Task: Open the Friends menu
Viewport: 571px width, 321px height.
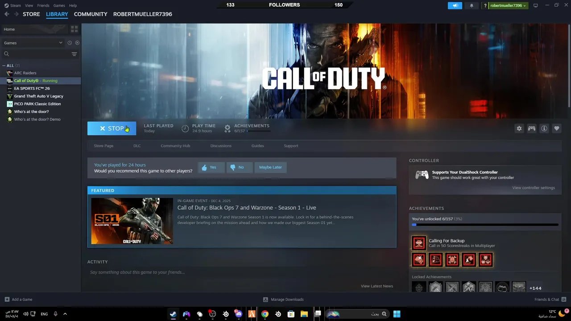Action: (43, 5)
